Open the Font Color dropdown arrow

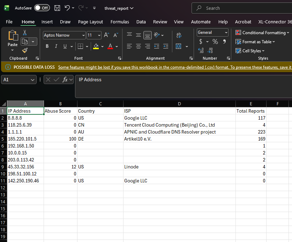(117, 46)
